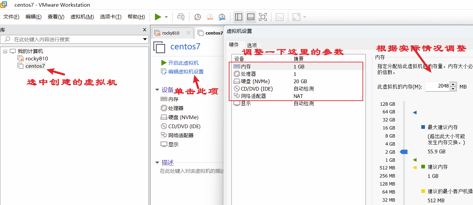Image resolution: width=473 pixels, height=205 pixels.
Task: Click the 512 MB memory scale label
Action: [387, 168]
